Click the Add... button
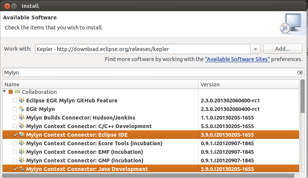 [283, 49]
